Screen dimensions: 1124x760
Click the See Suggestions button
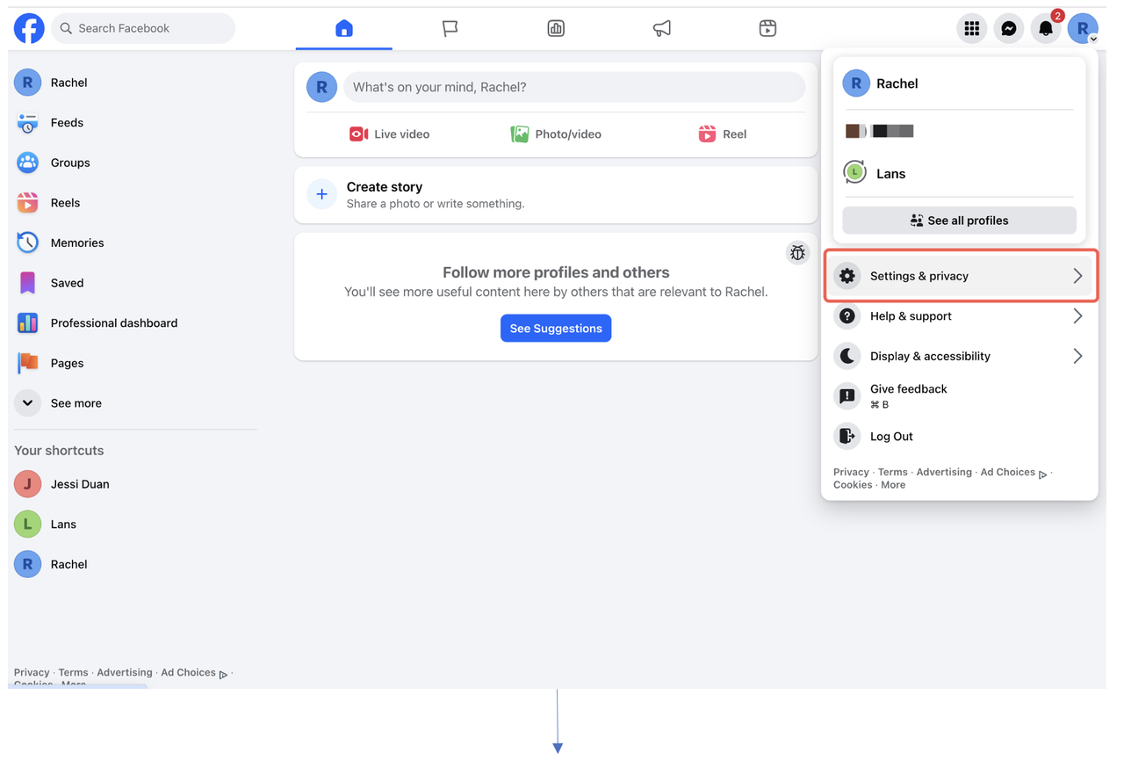pyautogui.click(x=556, y=328)
